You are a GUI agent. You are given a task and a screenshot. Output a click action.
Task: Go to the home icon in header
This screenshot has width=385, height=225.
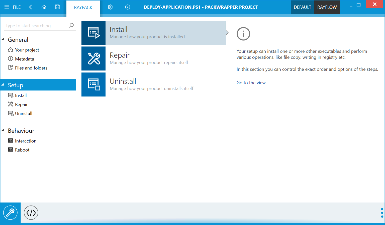(x=44, y=7)
